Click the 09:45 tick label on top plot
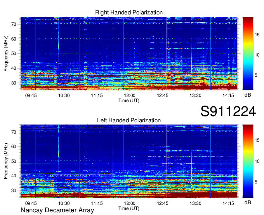The image size is (264, 215). click(x=31, y=95)
